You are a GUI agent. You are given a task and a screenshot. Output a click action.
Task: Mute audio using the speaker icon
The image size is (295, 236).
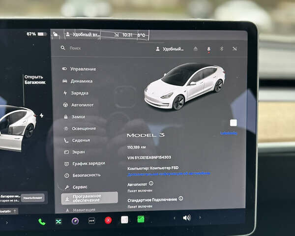click(186, 218)
